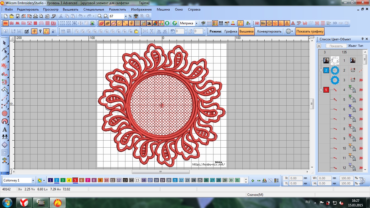Toggle Вышивка mode button
The height and width of the screenshot is (208, 370).
click(246, 31)
